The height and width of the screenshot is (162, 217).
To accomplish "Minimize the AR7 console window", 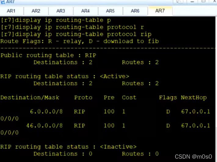I will tap(192, 2).
